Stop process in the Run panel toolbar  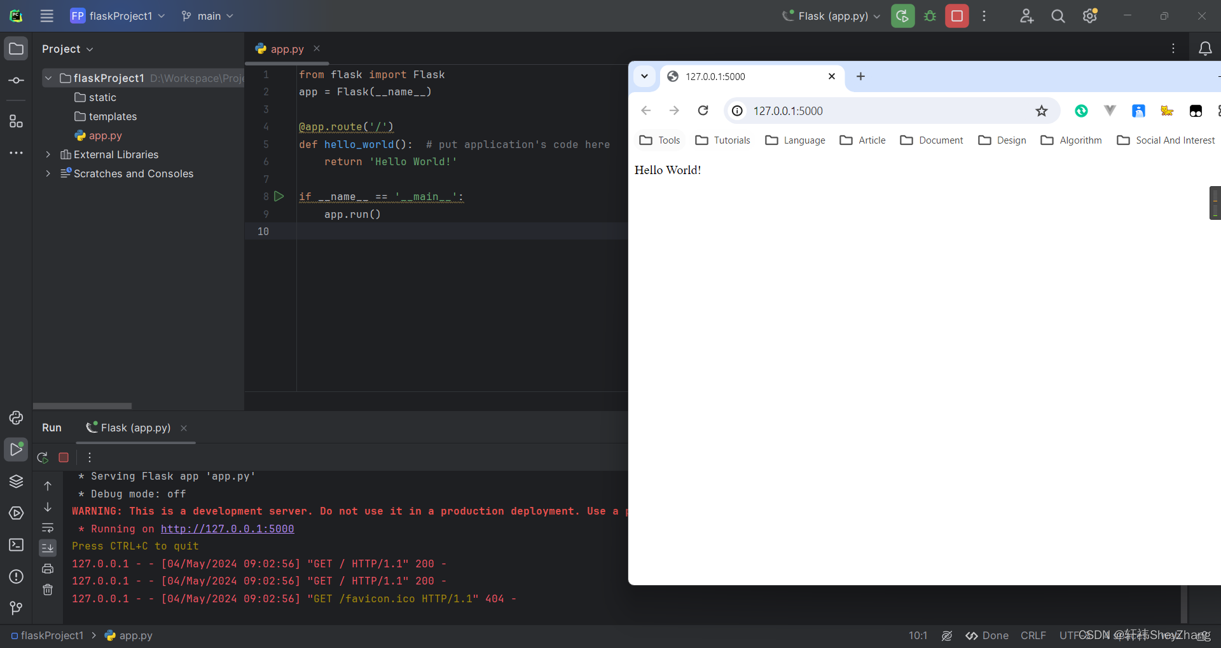click(x=64, y=457)
